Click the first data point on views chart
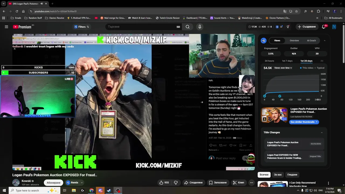Image resolution: width=345 pixels, height=194 pixels. (x=264, y=96)
